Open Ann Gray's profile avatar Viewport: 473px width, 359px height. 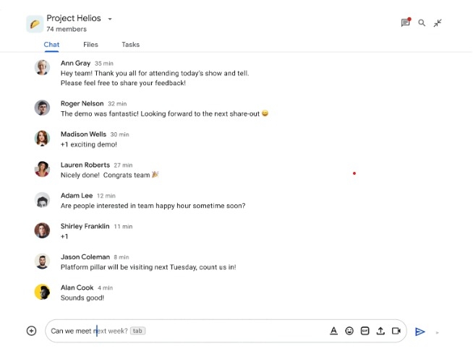tap(42, 67)
